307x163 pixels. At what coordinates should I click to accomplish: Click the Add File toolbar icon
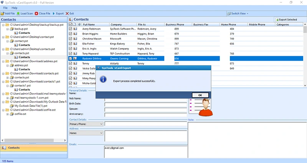tap(2, 13)
